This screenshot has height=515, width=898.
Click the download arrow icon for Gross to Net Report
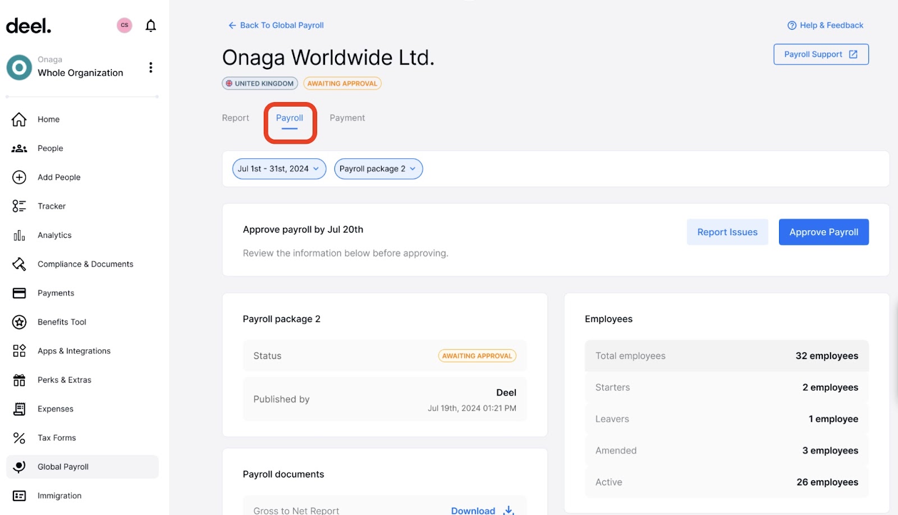coord(508,510)
